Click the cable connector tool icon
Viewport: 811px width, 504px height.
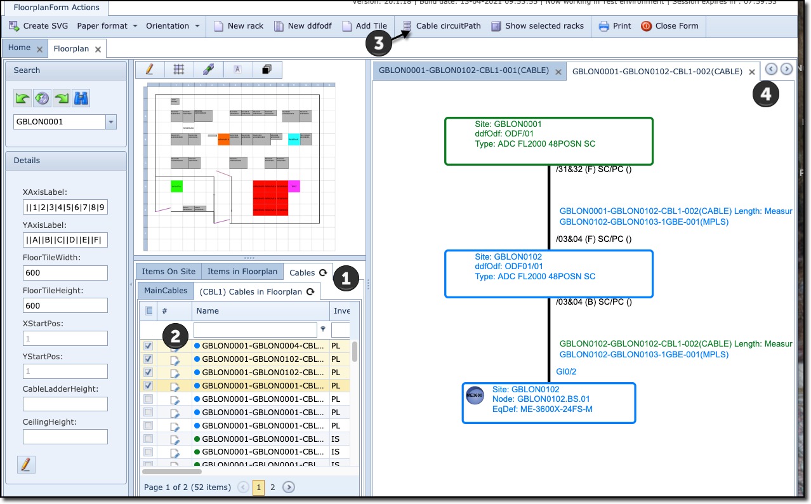[208, 70]
